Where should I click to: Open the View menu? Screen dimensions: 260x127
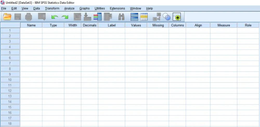click(x=25, y=9)
